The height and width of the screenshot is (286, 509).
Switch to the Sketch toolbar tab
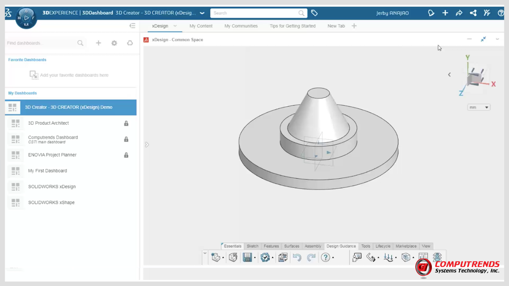point(253,246)
